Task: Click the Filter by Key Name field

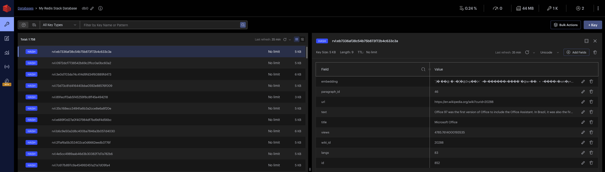Action: [160, 25]
